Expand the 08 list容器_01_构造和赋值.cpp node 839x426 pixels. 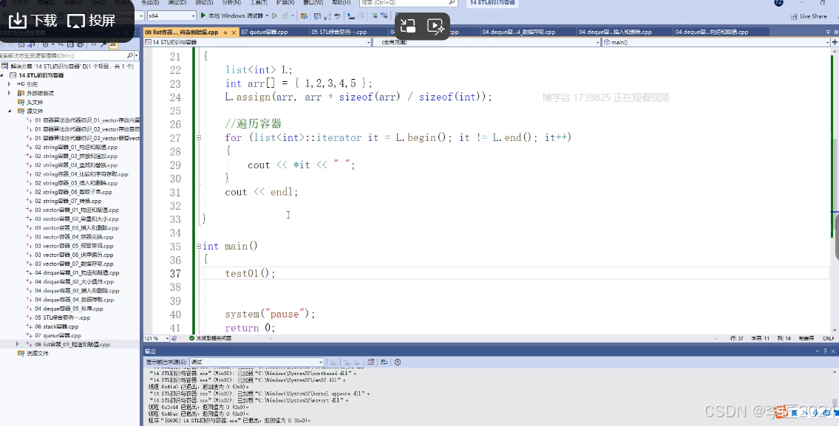pos(17,344)
